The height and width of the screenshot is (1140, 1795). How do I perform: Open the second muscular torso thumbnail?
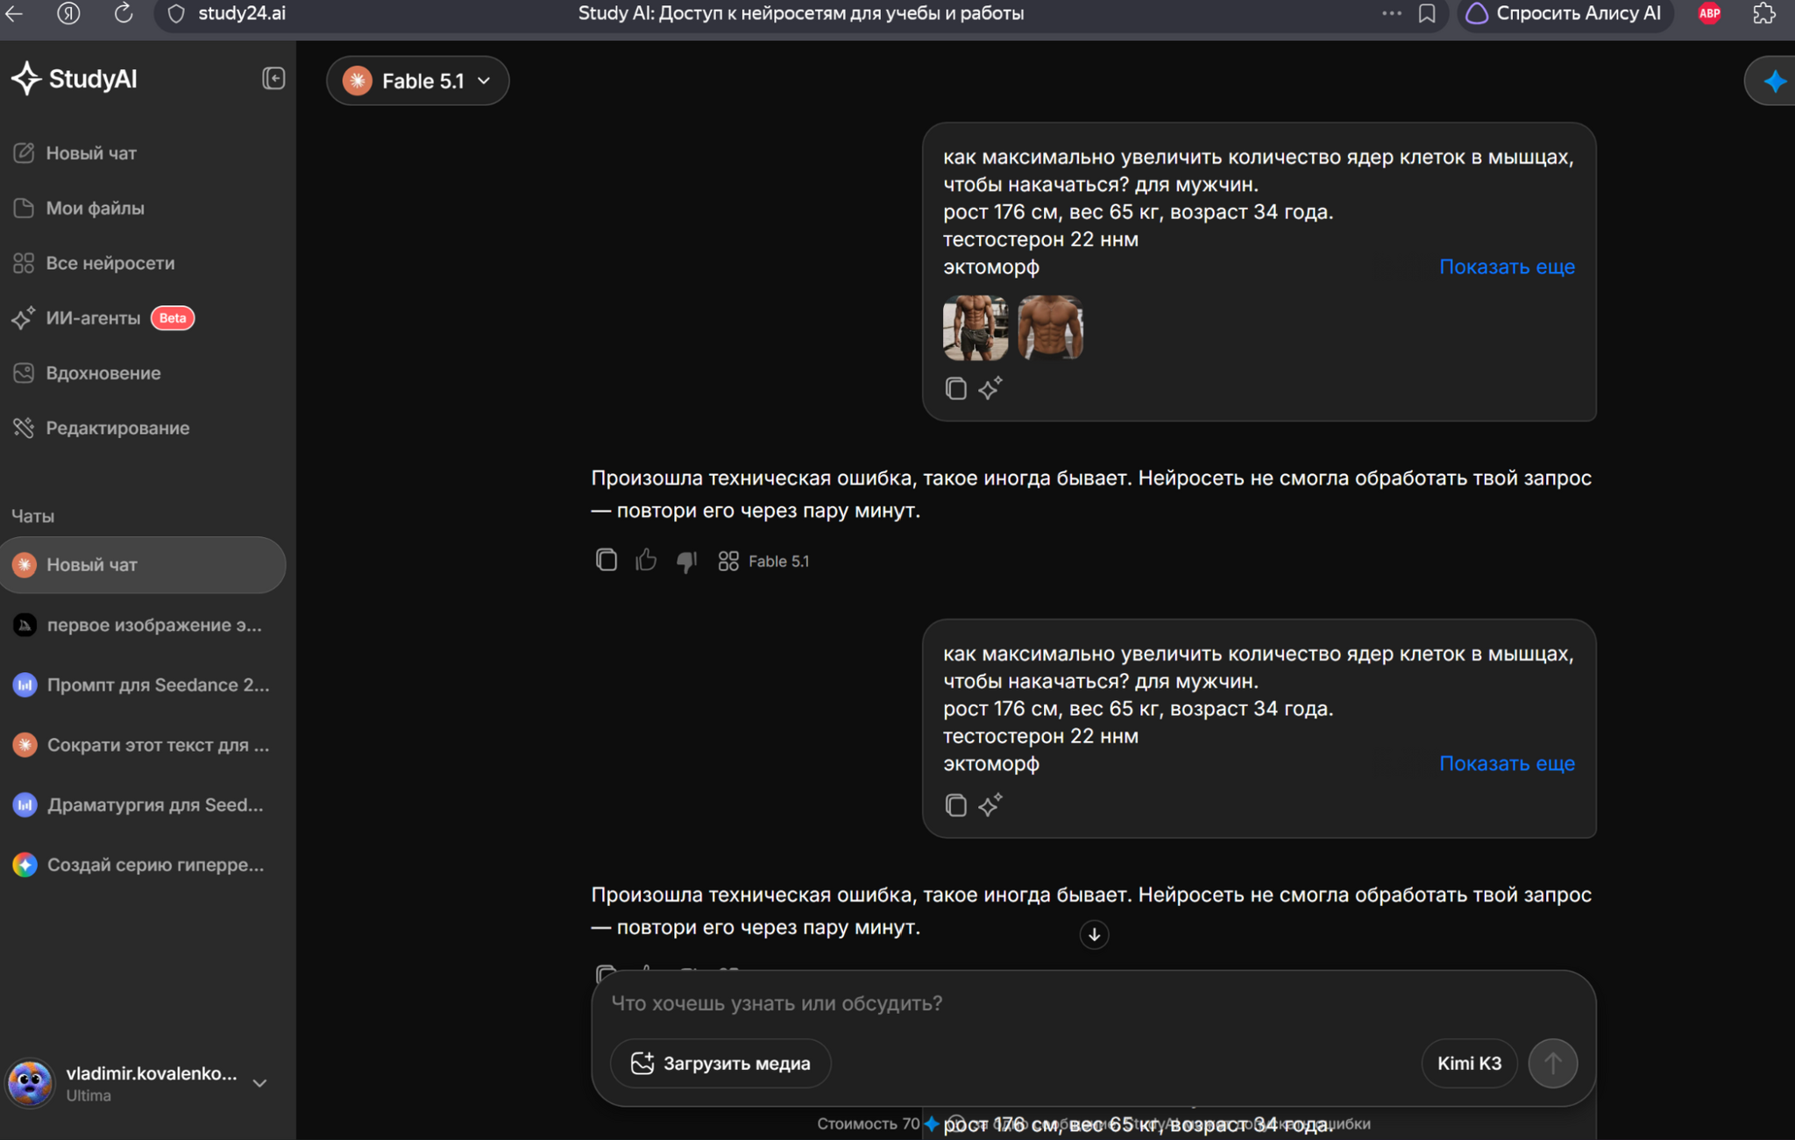tap(1050, 328)
